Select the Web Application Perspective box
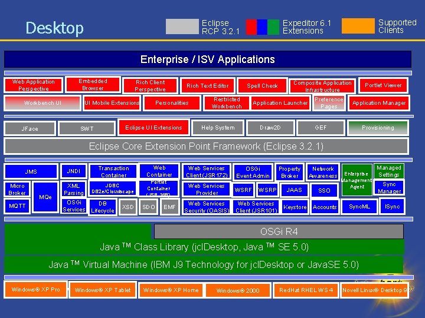The width and height of the screenshot is (425, 318). click(33, 85)
